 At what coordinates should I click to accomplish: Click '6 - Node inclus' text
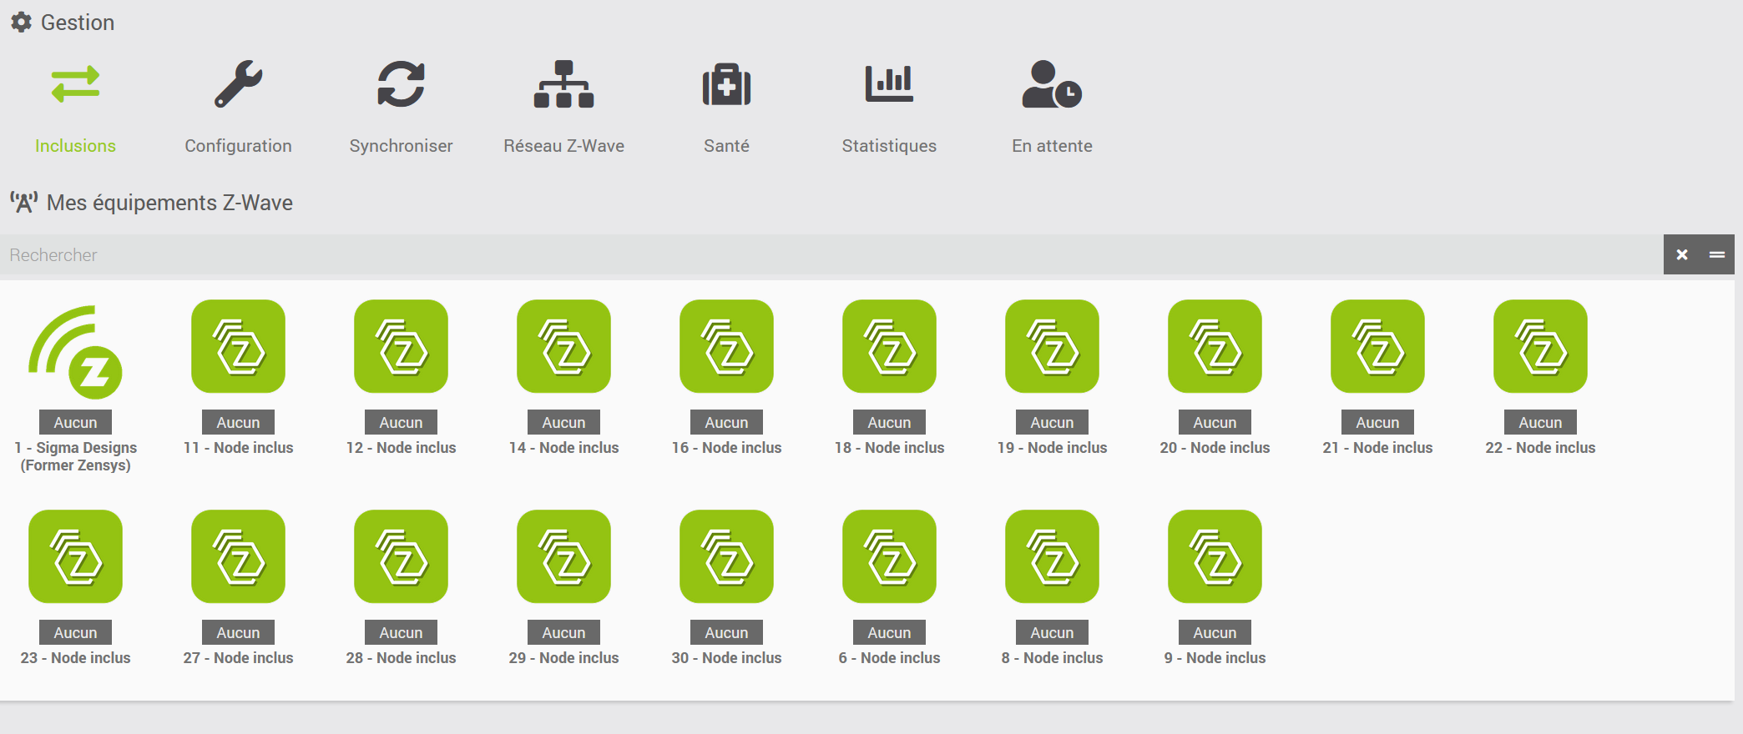[x=889, y=658]
